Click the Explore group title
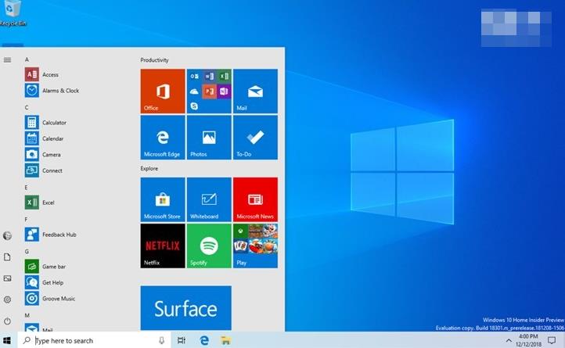Image resolution: width=565 pixels, height=348 pixels. (x=149, y=168)
